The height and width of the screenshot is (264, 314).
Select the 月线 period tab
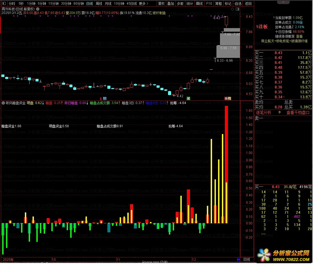pos(108,3)
